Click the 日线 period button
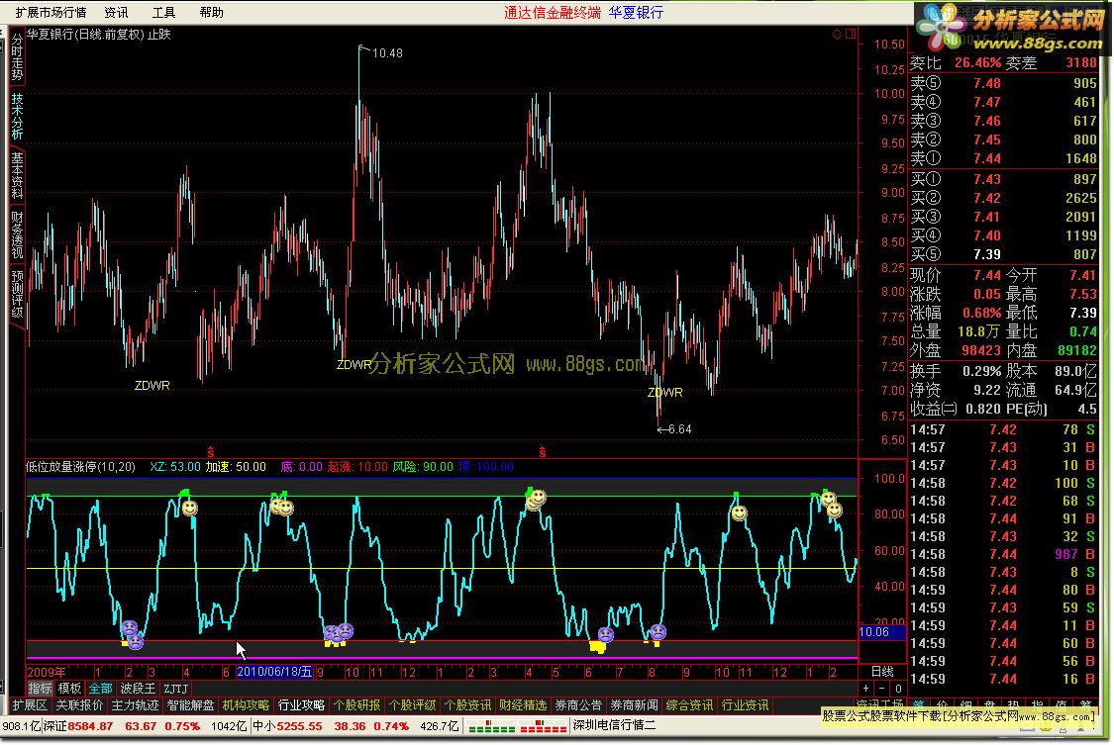 tap(881, 671)
